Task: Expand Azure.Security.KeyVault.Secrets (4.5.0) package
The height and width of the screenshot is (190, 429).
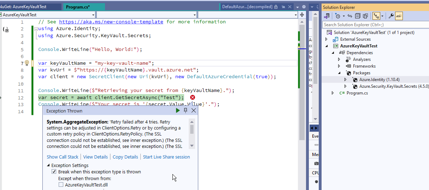Action: point(346,86)
